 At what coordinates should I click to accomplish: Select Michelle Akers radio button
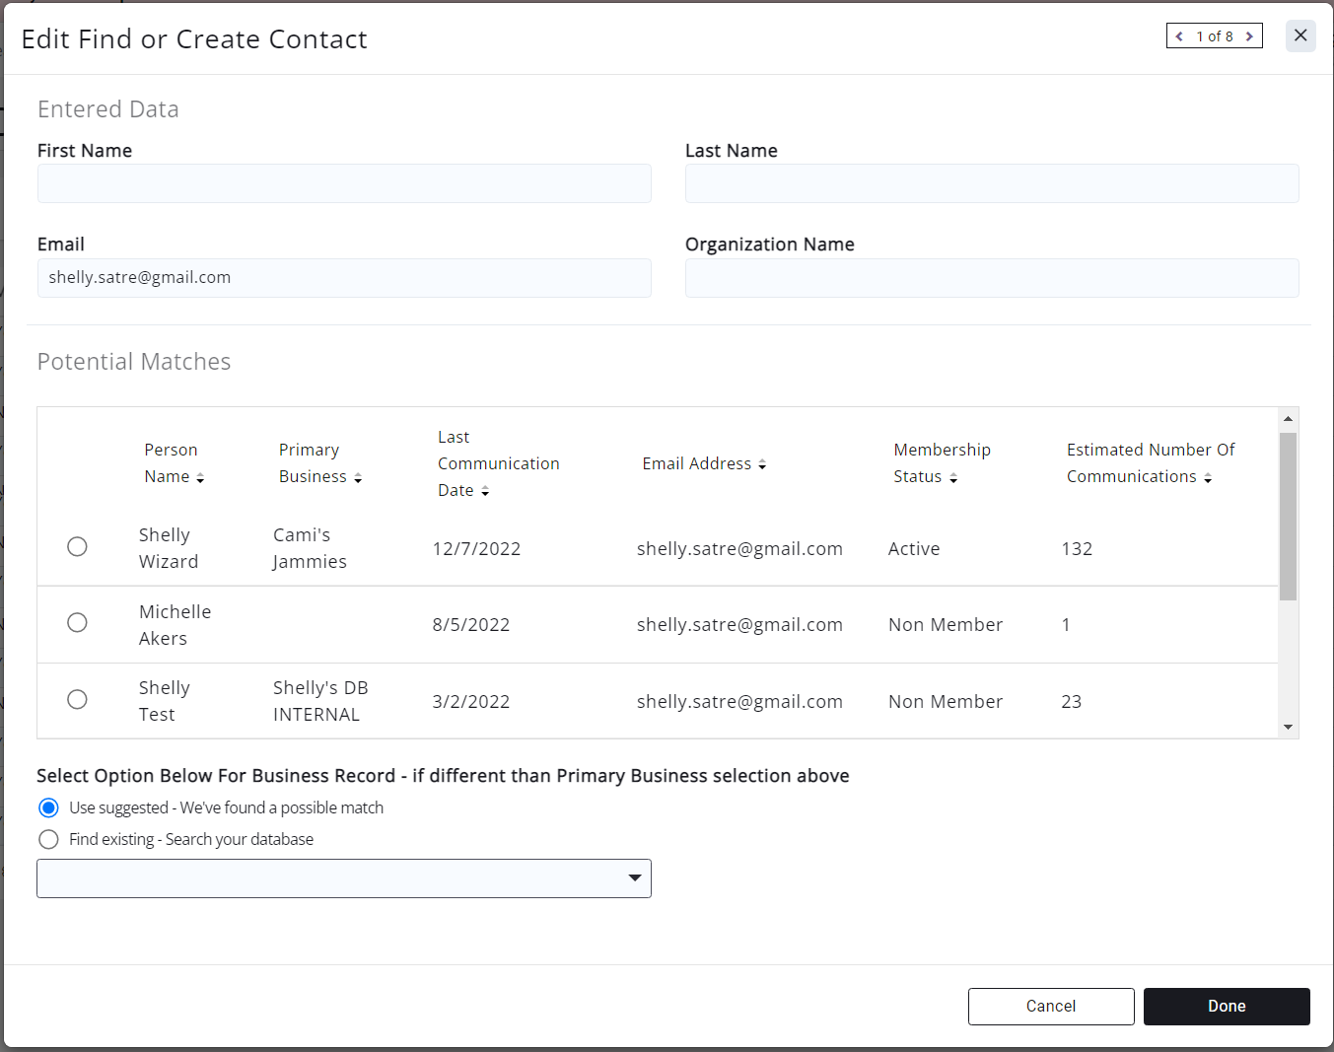coord(77,623)
